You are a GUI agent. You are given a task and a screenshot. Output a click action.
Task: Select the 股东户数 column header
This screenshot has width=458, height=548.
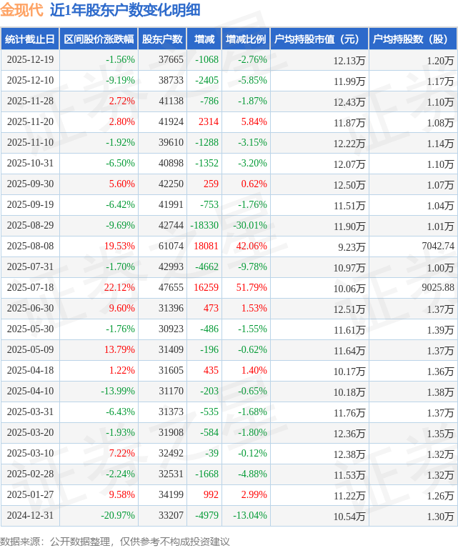pyautogui.click(x=162, y=39)
